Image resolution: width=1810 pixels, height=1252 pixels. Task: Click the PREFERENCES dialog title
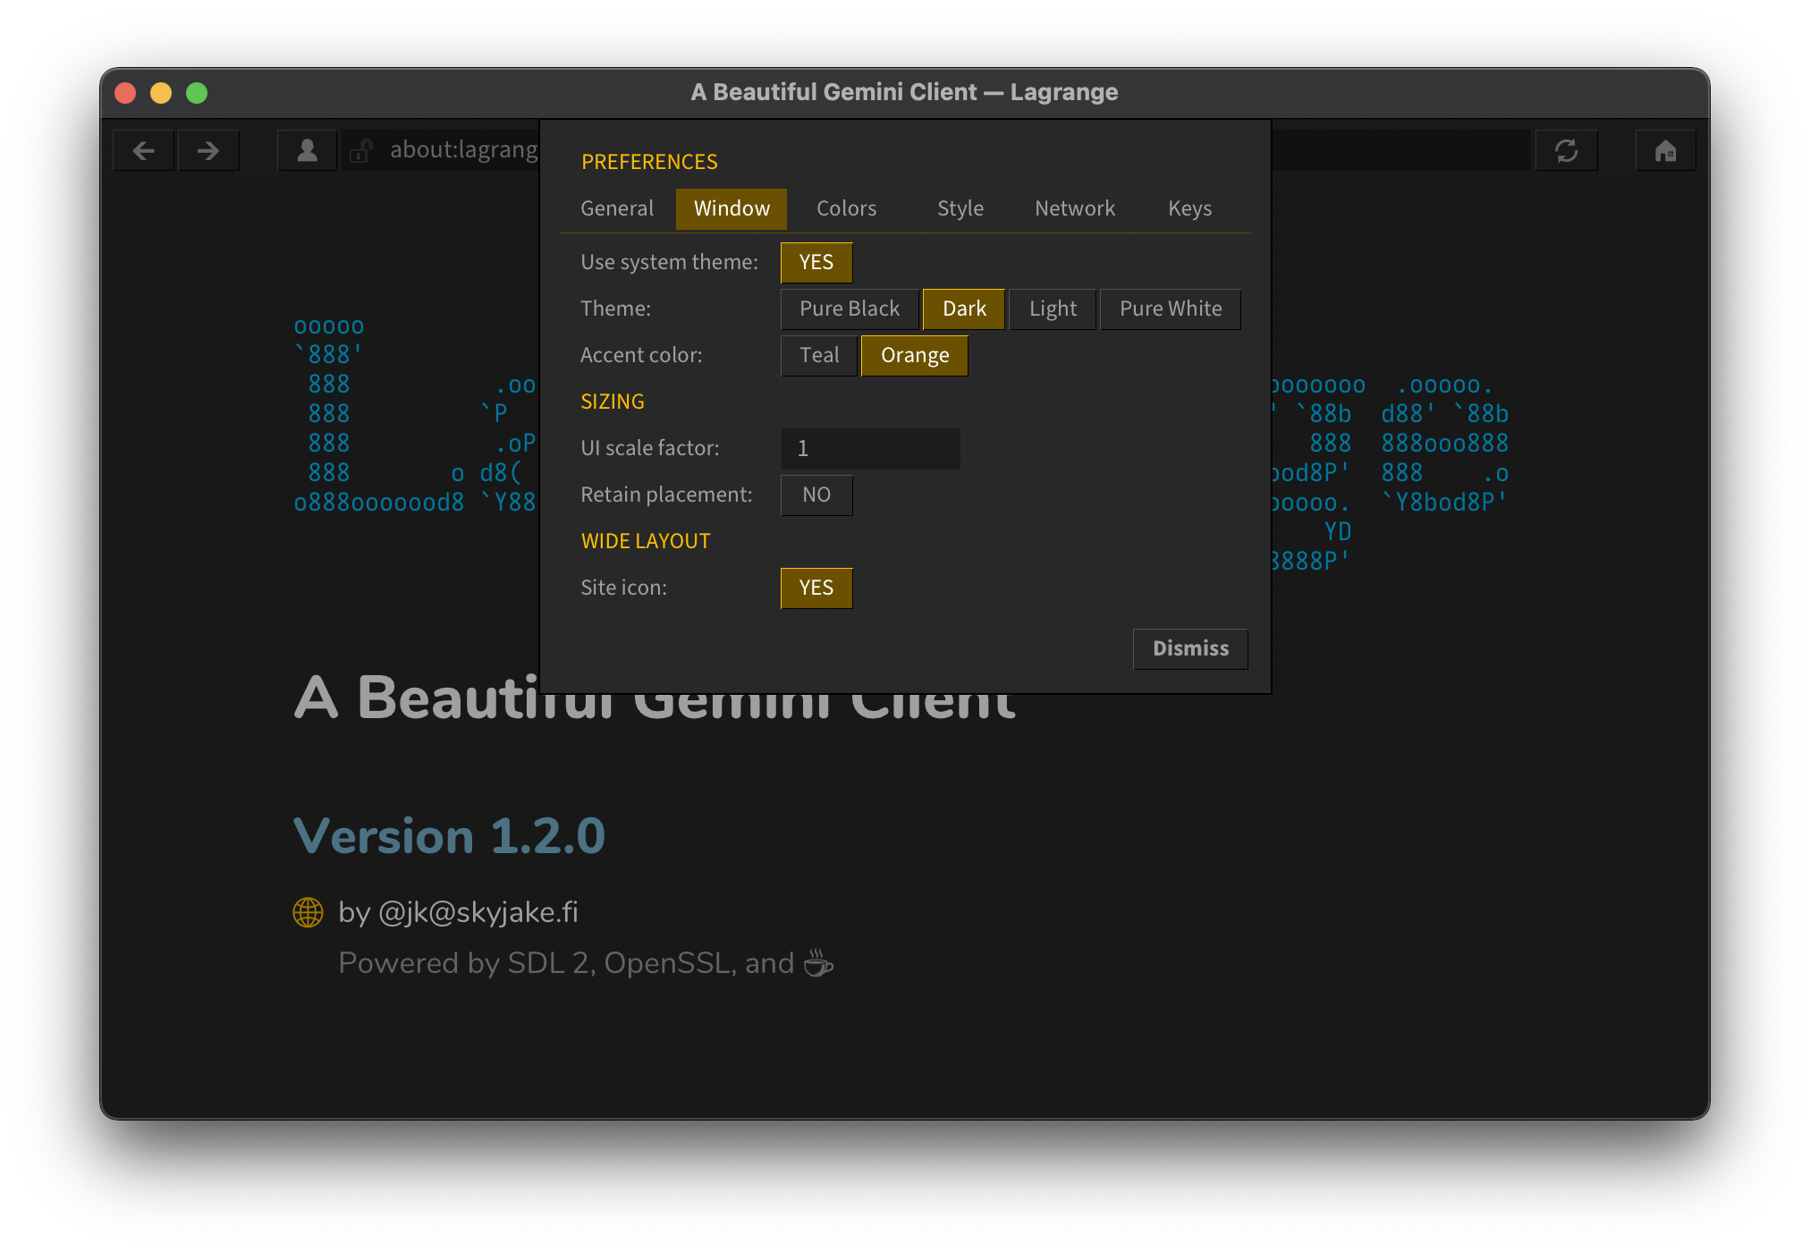(649, 162)
